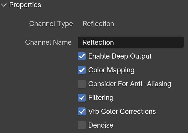188x133 pixels.
Task: Click the Channel Type Reflection value
Action: 98,24
